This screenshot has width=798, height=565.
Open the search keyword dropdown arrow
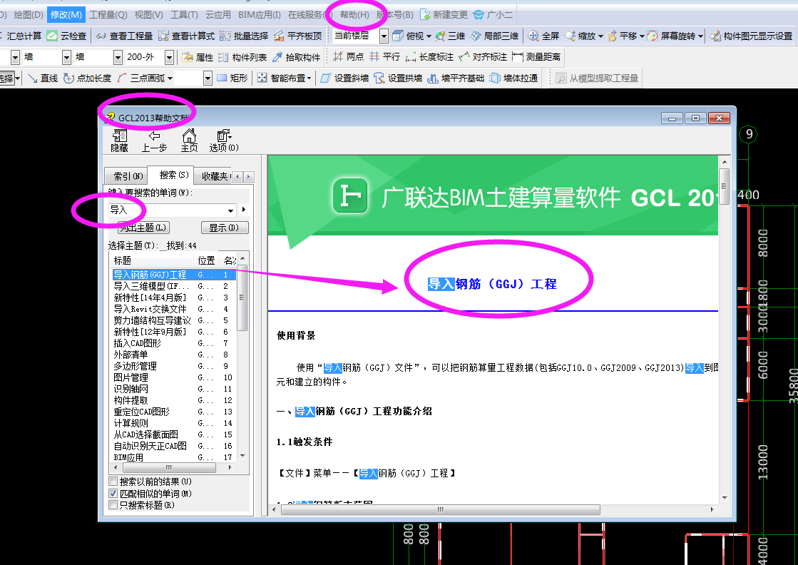tap(230, 210)
